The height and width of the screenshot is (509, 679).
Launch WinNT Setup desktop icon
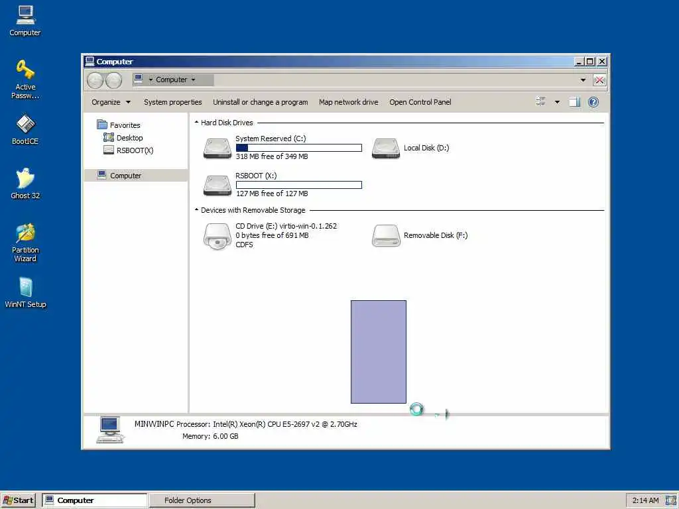[25, 292]
